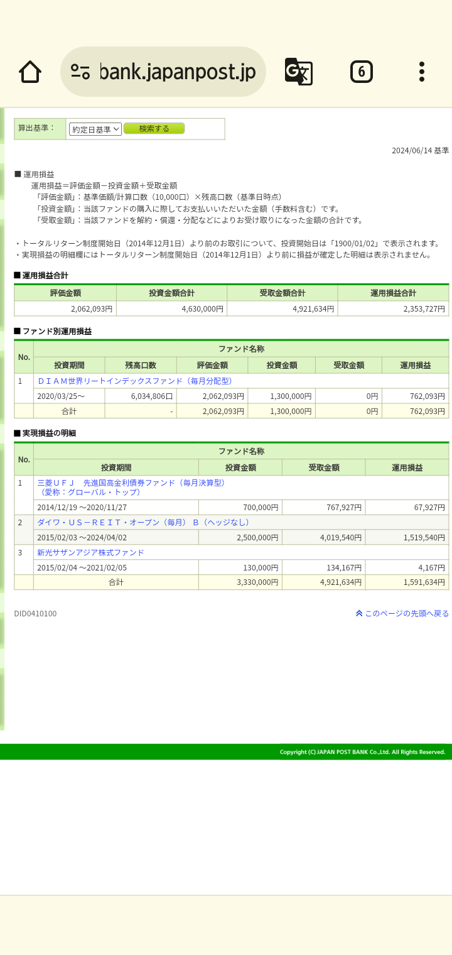Open site settings icon in address bar
The height and width of the screenshot is (955, 452).
[80, 72]
